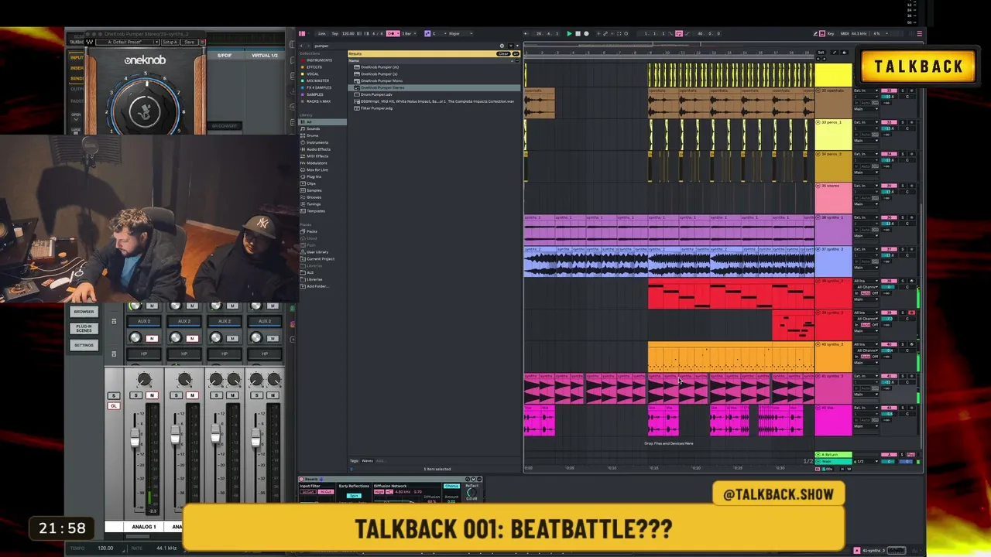Arm the Arrangement Record button

(586, 34)
